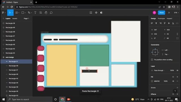Open the Figma main menu icon
Viewport: 181px width, 102px height.
(x=3, y=12)
